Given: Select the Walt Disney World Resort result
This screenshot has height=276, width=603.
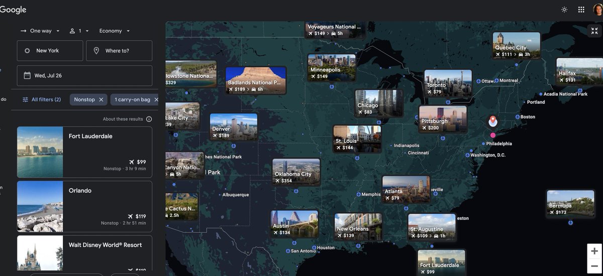Looking at the screenshot, I should point(84,253).
